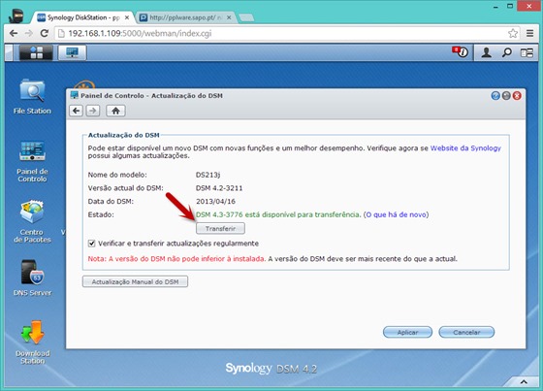Click the Aplicar button

(407, 332)
